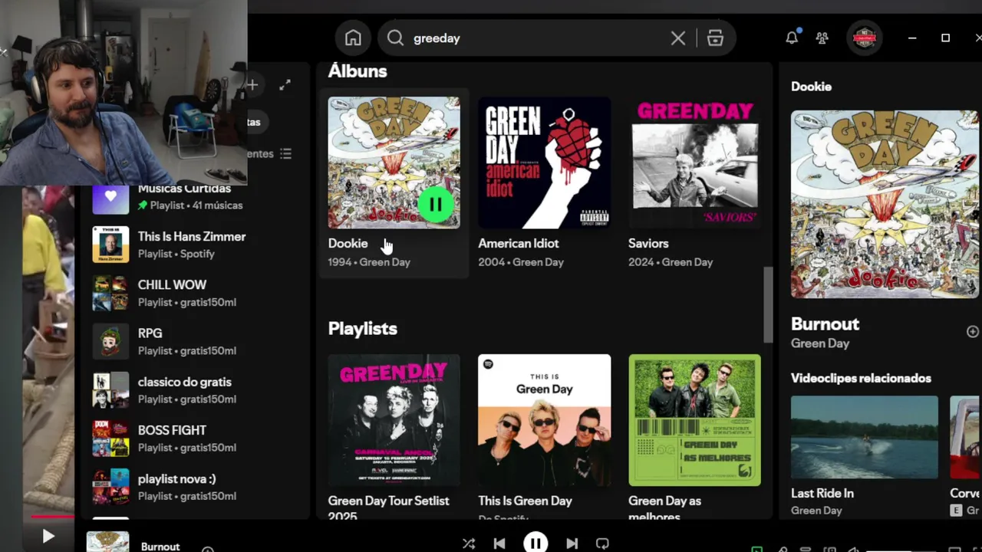
Task: Open the Saviors album title
Action: pos(648,243)
